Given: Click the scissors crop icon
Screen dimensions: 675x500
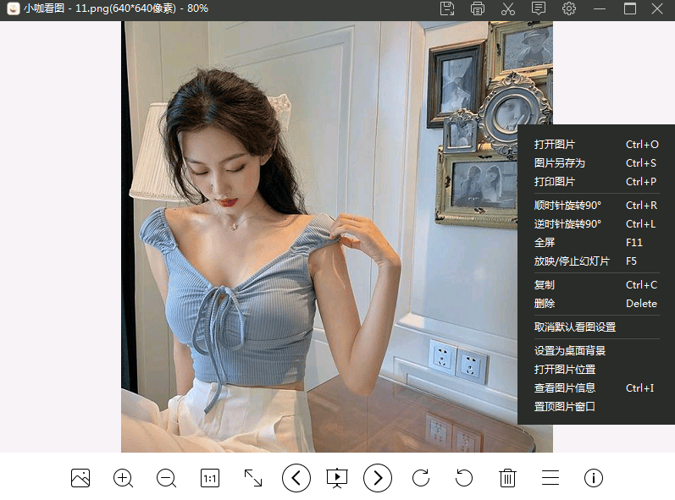Looking at the screenshot, I should point(508,8).
